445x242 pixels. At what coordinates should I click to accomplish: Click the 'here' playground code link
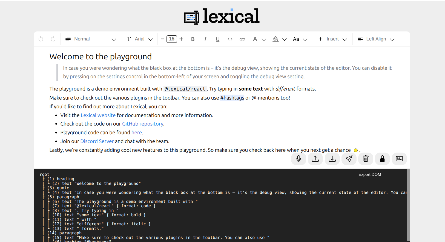137,133
